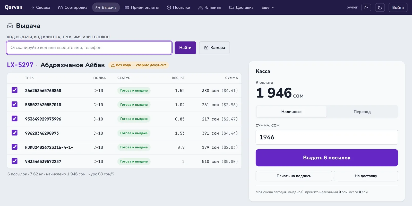Screen dimensions: 412x206
Task: Click the Трек column header
Action: 29,78
